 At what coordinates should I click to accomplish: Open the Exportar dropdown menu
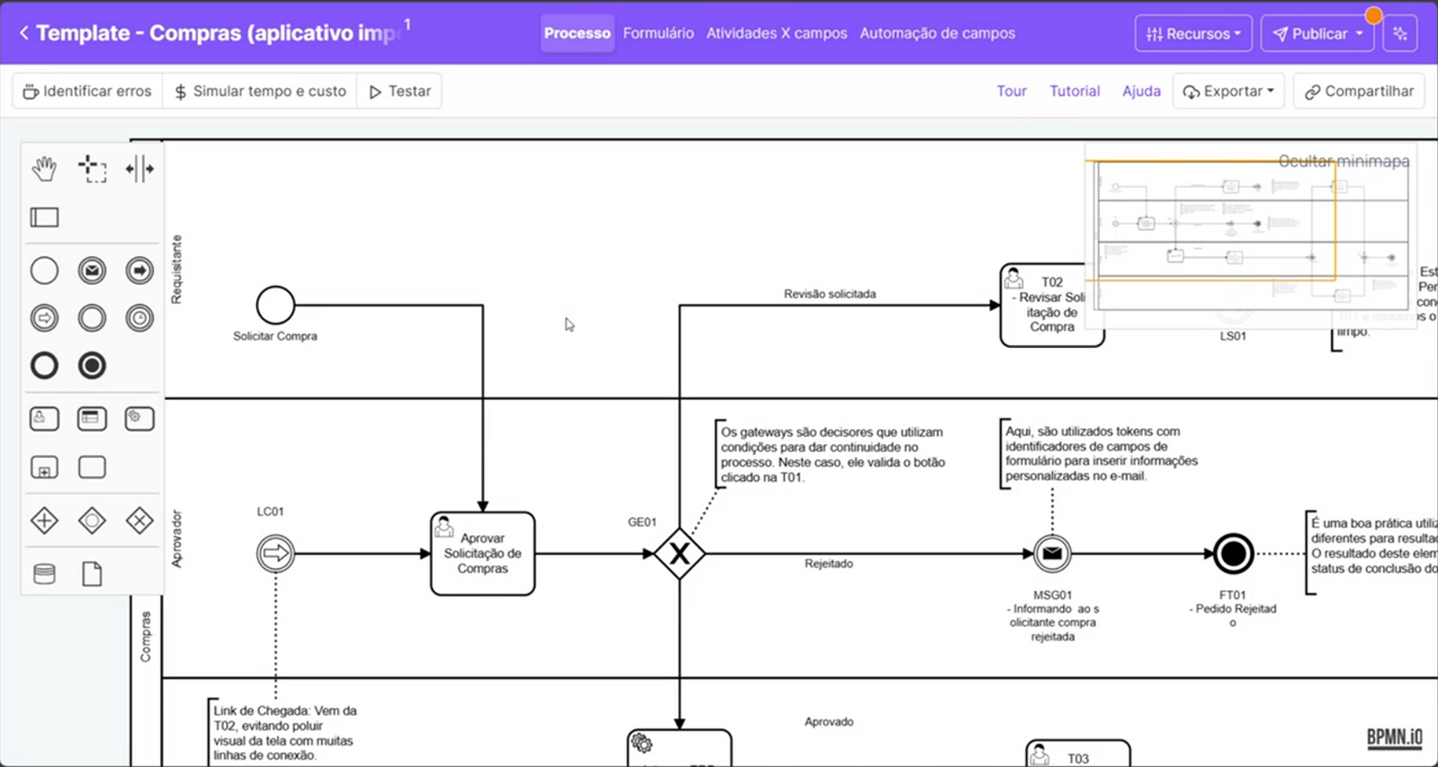[1228, 92]
